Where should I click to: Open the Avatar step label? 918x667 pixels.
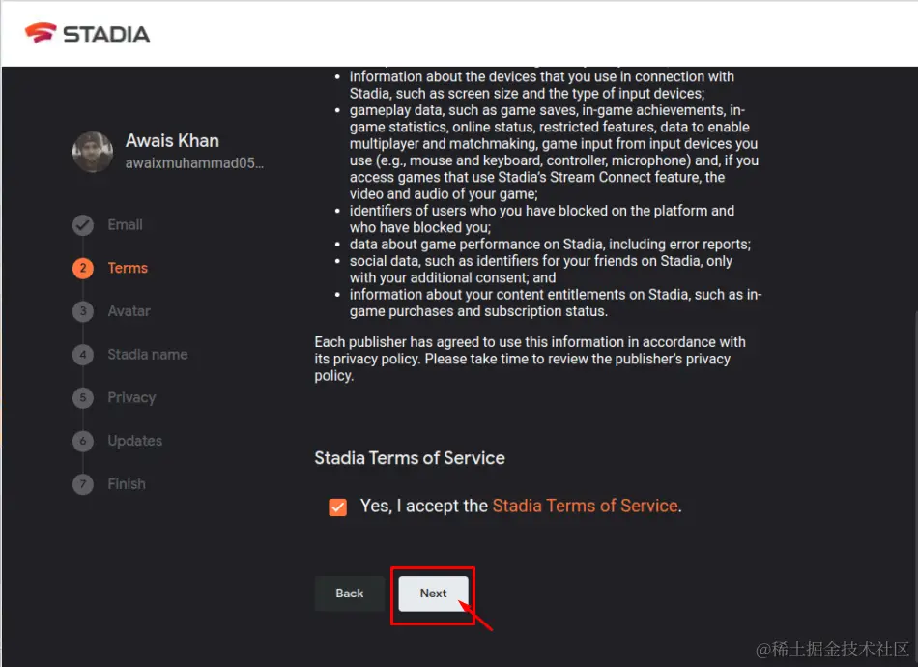(x=129, y=311)
